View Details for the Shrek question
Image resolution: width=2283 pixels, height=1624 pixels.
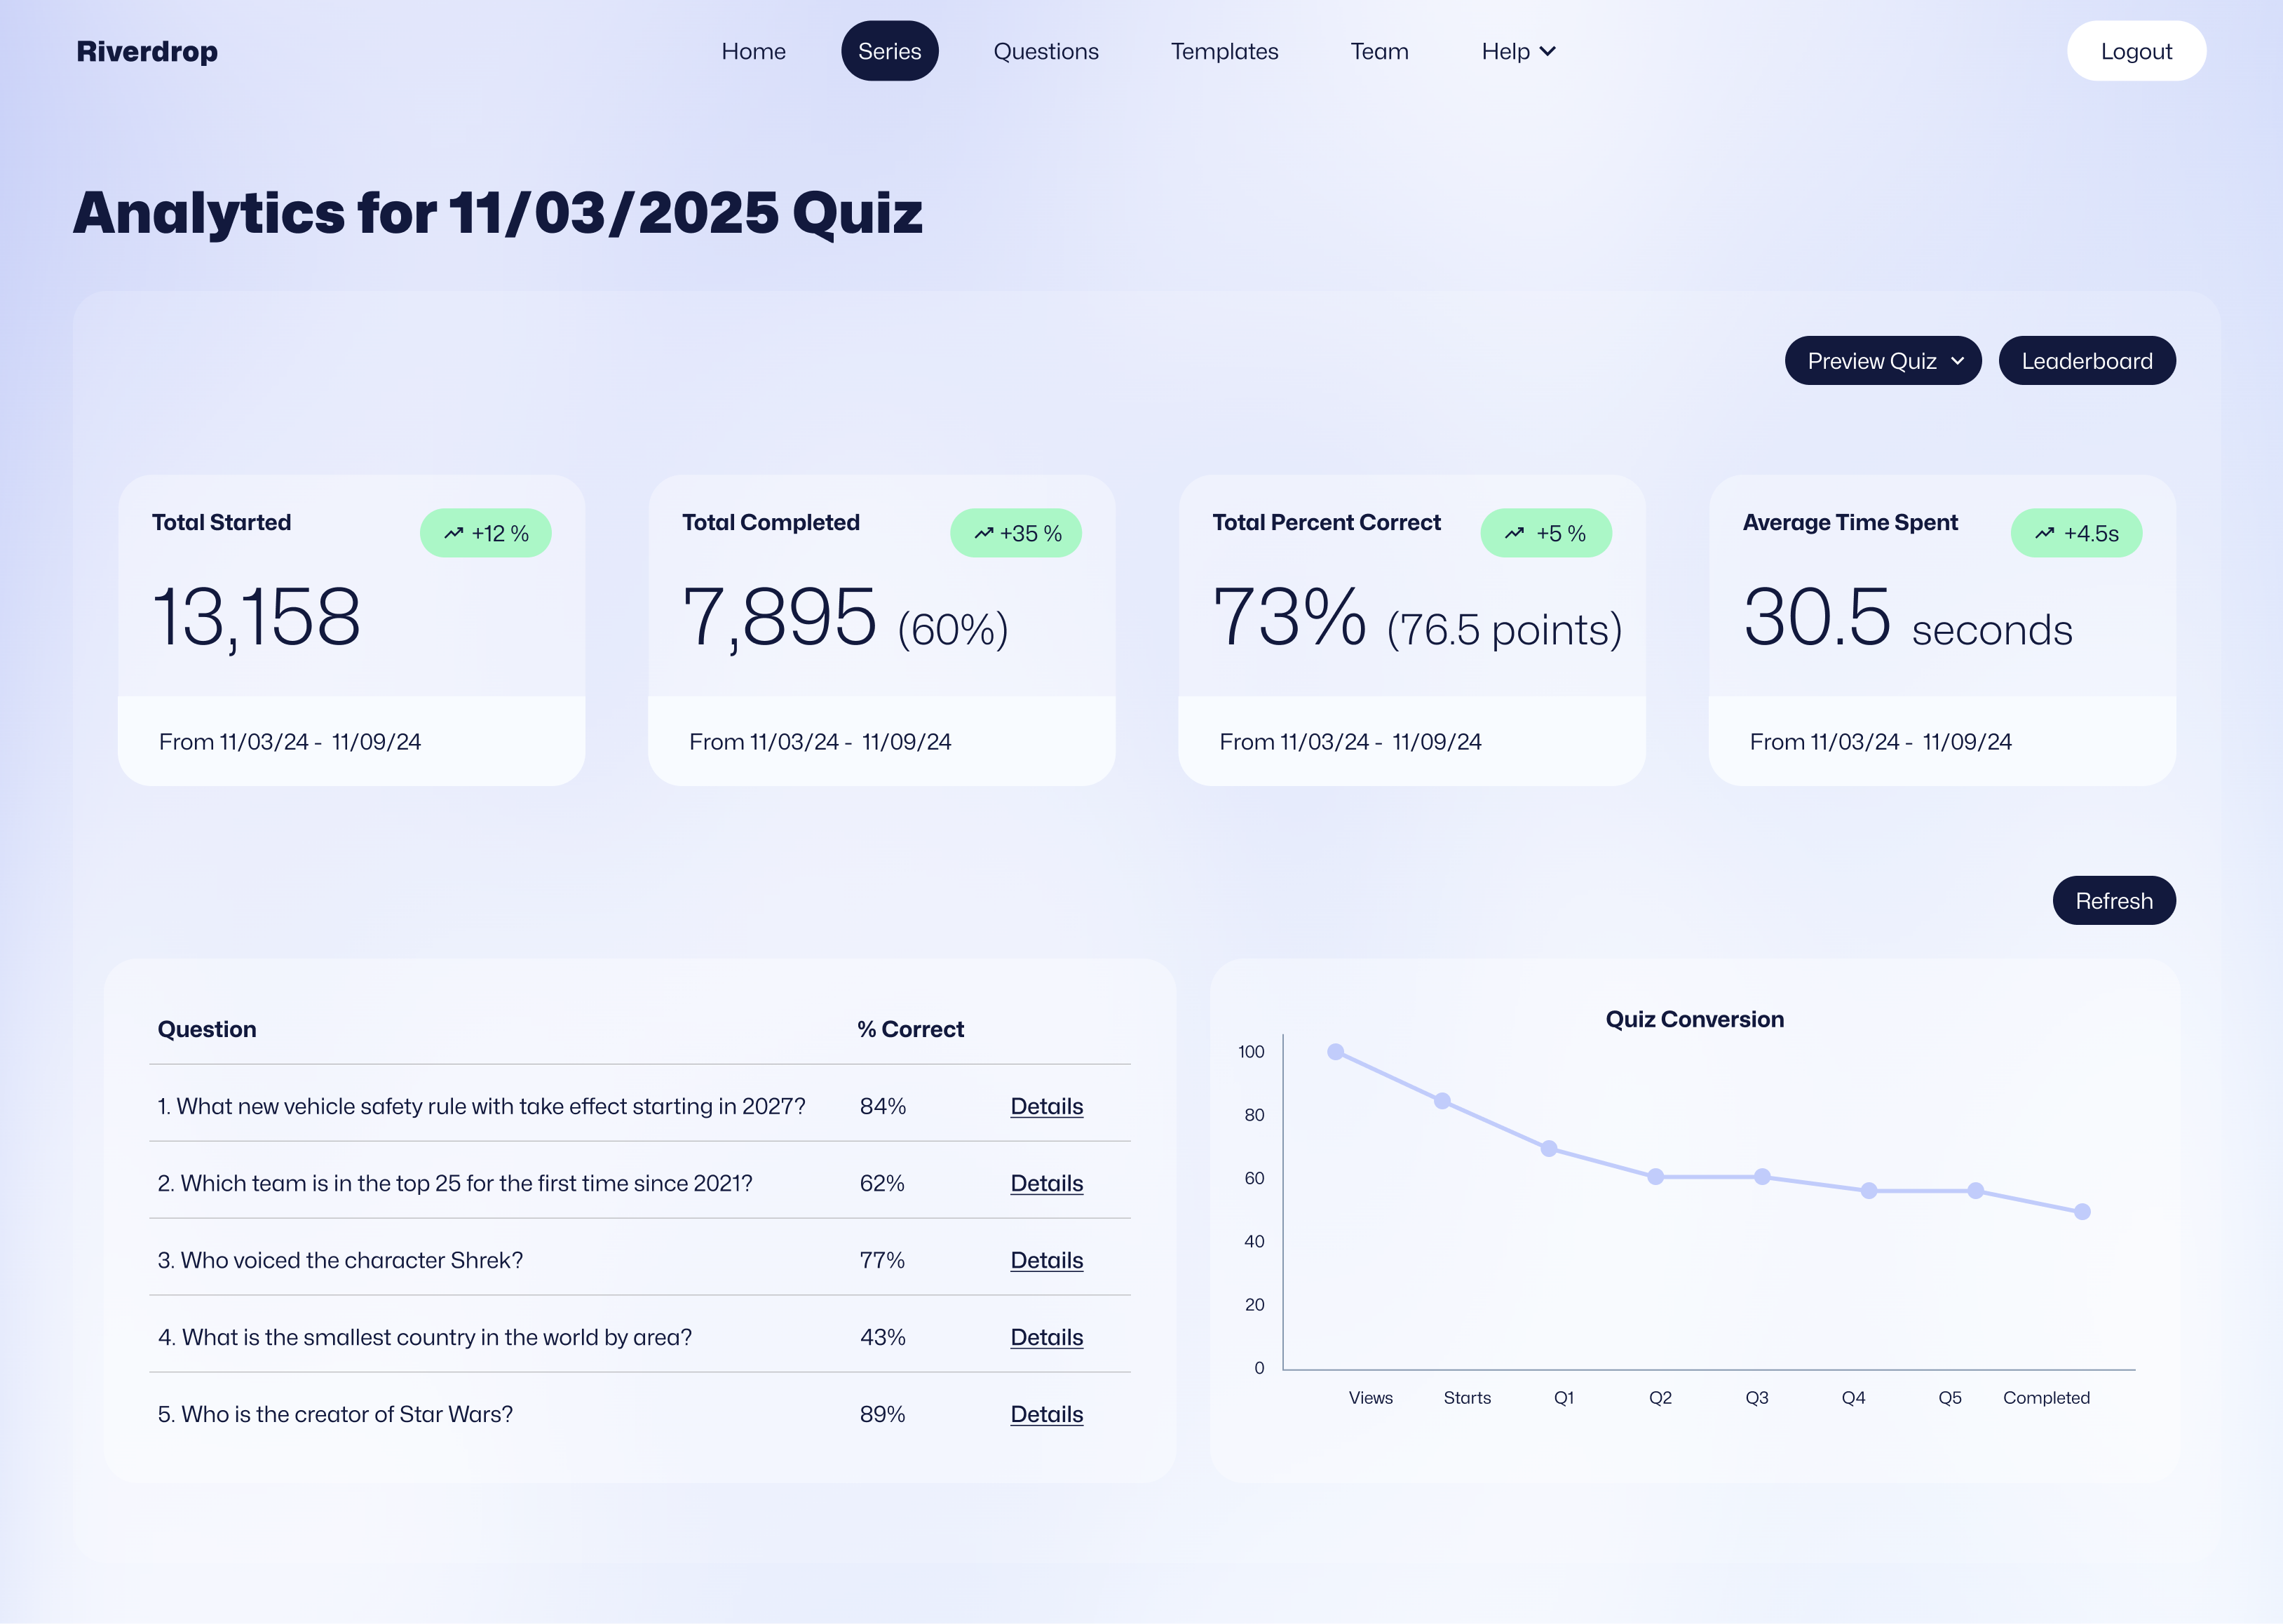point(1046,1260)
